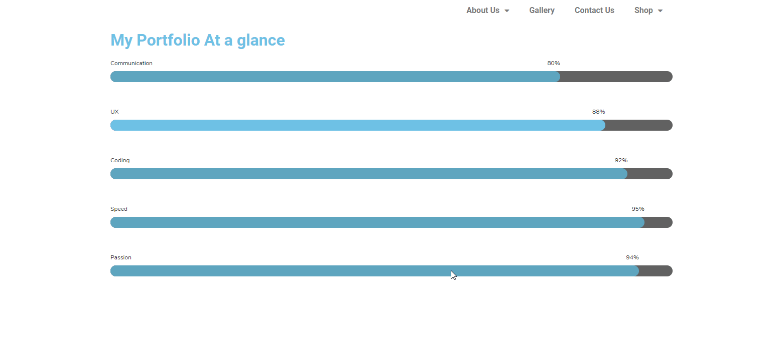Go to the Gallery page

pyautogui.click(x=542, y=11)
